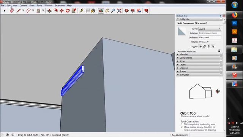Screen dimensions: 243x137
Task: Select the Rectangle shape tool
Action: (38, 11)
